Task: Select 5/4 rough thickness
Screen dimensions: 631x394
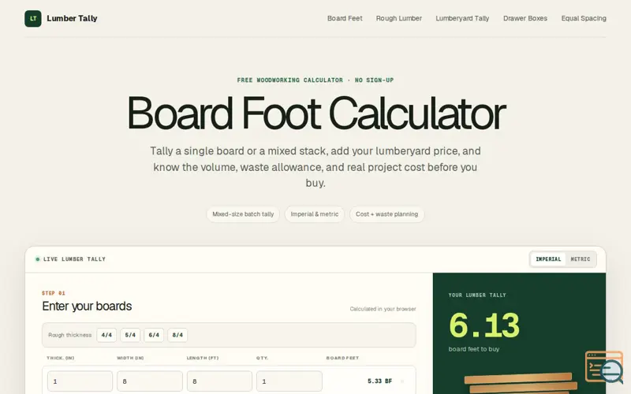Action: 130,335
